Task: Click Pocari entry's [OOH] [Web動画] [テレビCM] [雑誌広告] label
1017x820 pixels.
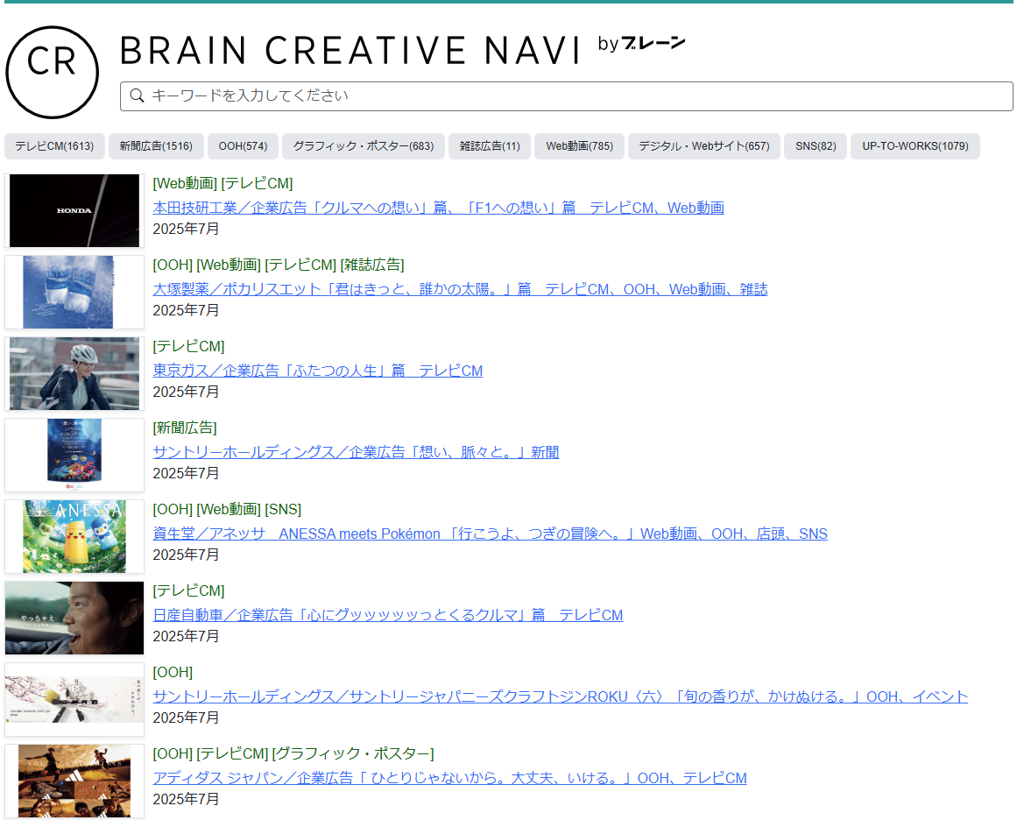Action: (279, 265)
